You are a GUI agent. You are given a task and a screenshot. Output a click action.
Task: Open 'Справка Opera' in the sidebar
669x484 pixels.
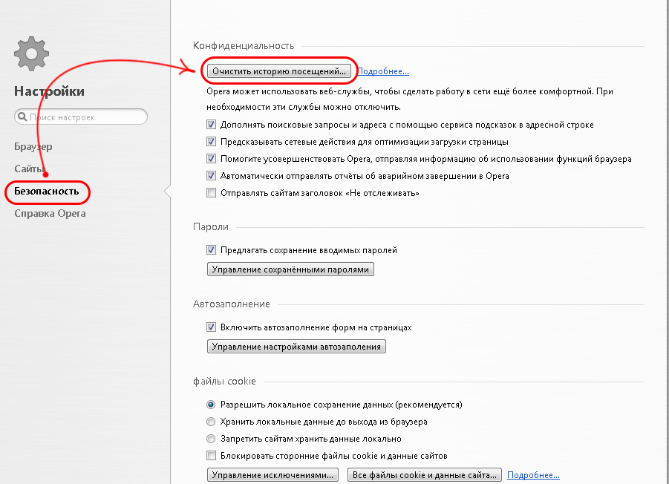(50, 213)
